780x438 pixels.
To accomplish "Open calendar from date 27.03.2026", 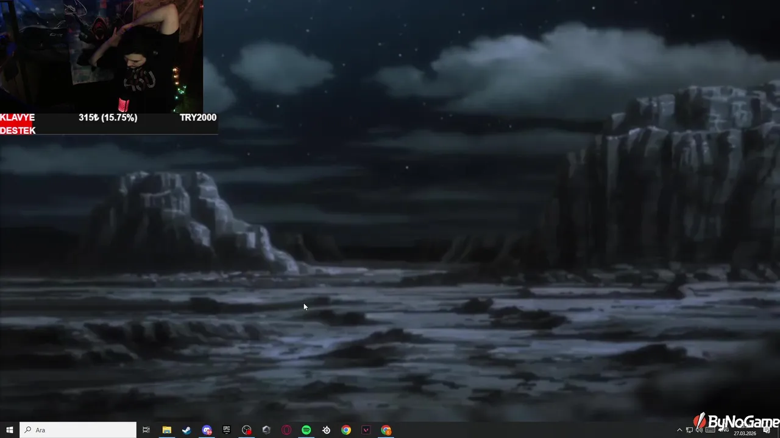I will pyautogui.click(x=745, y=433).
